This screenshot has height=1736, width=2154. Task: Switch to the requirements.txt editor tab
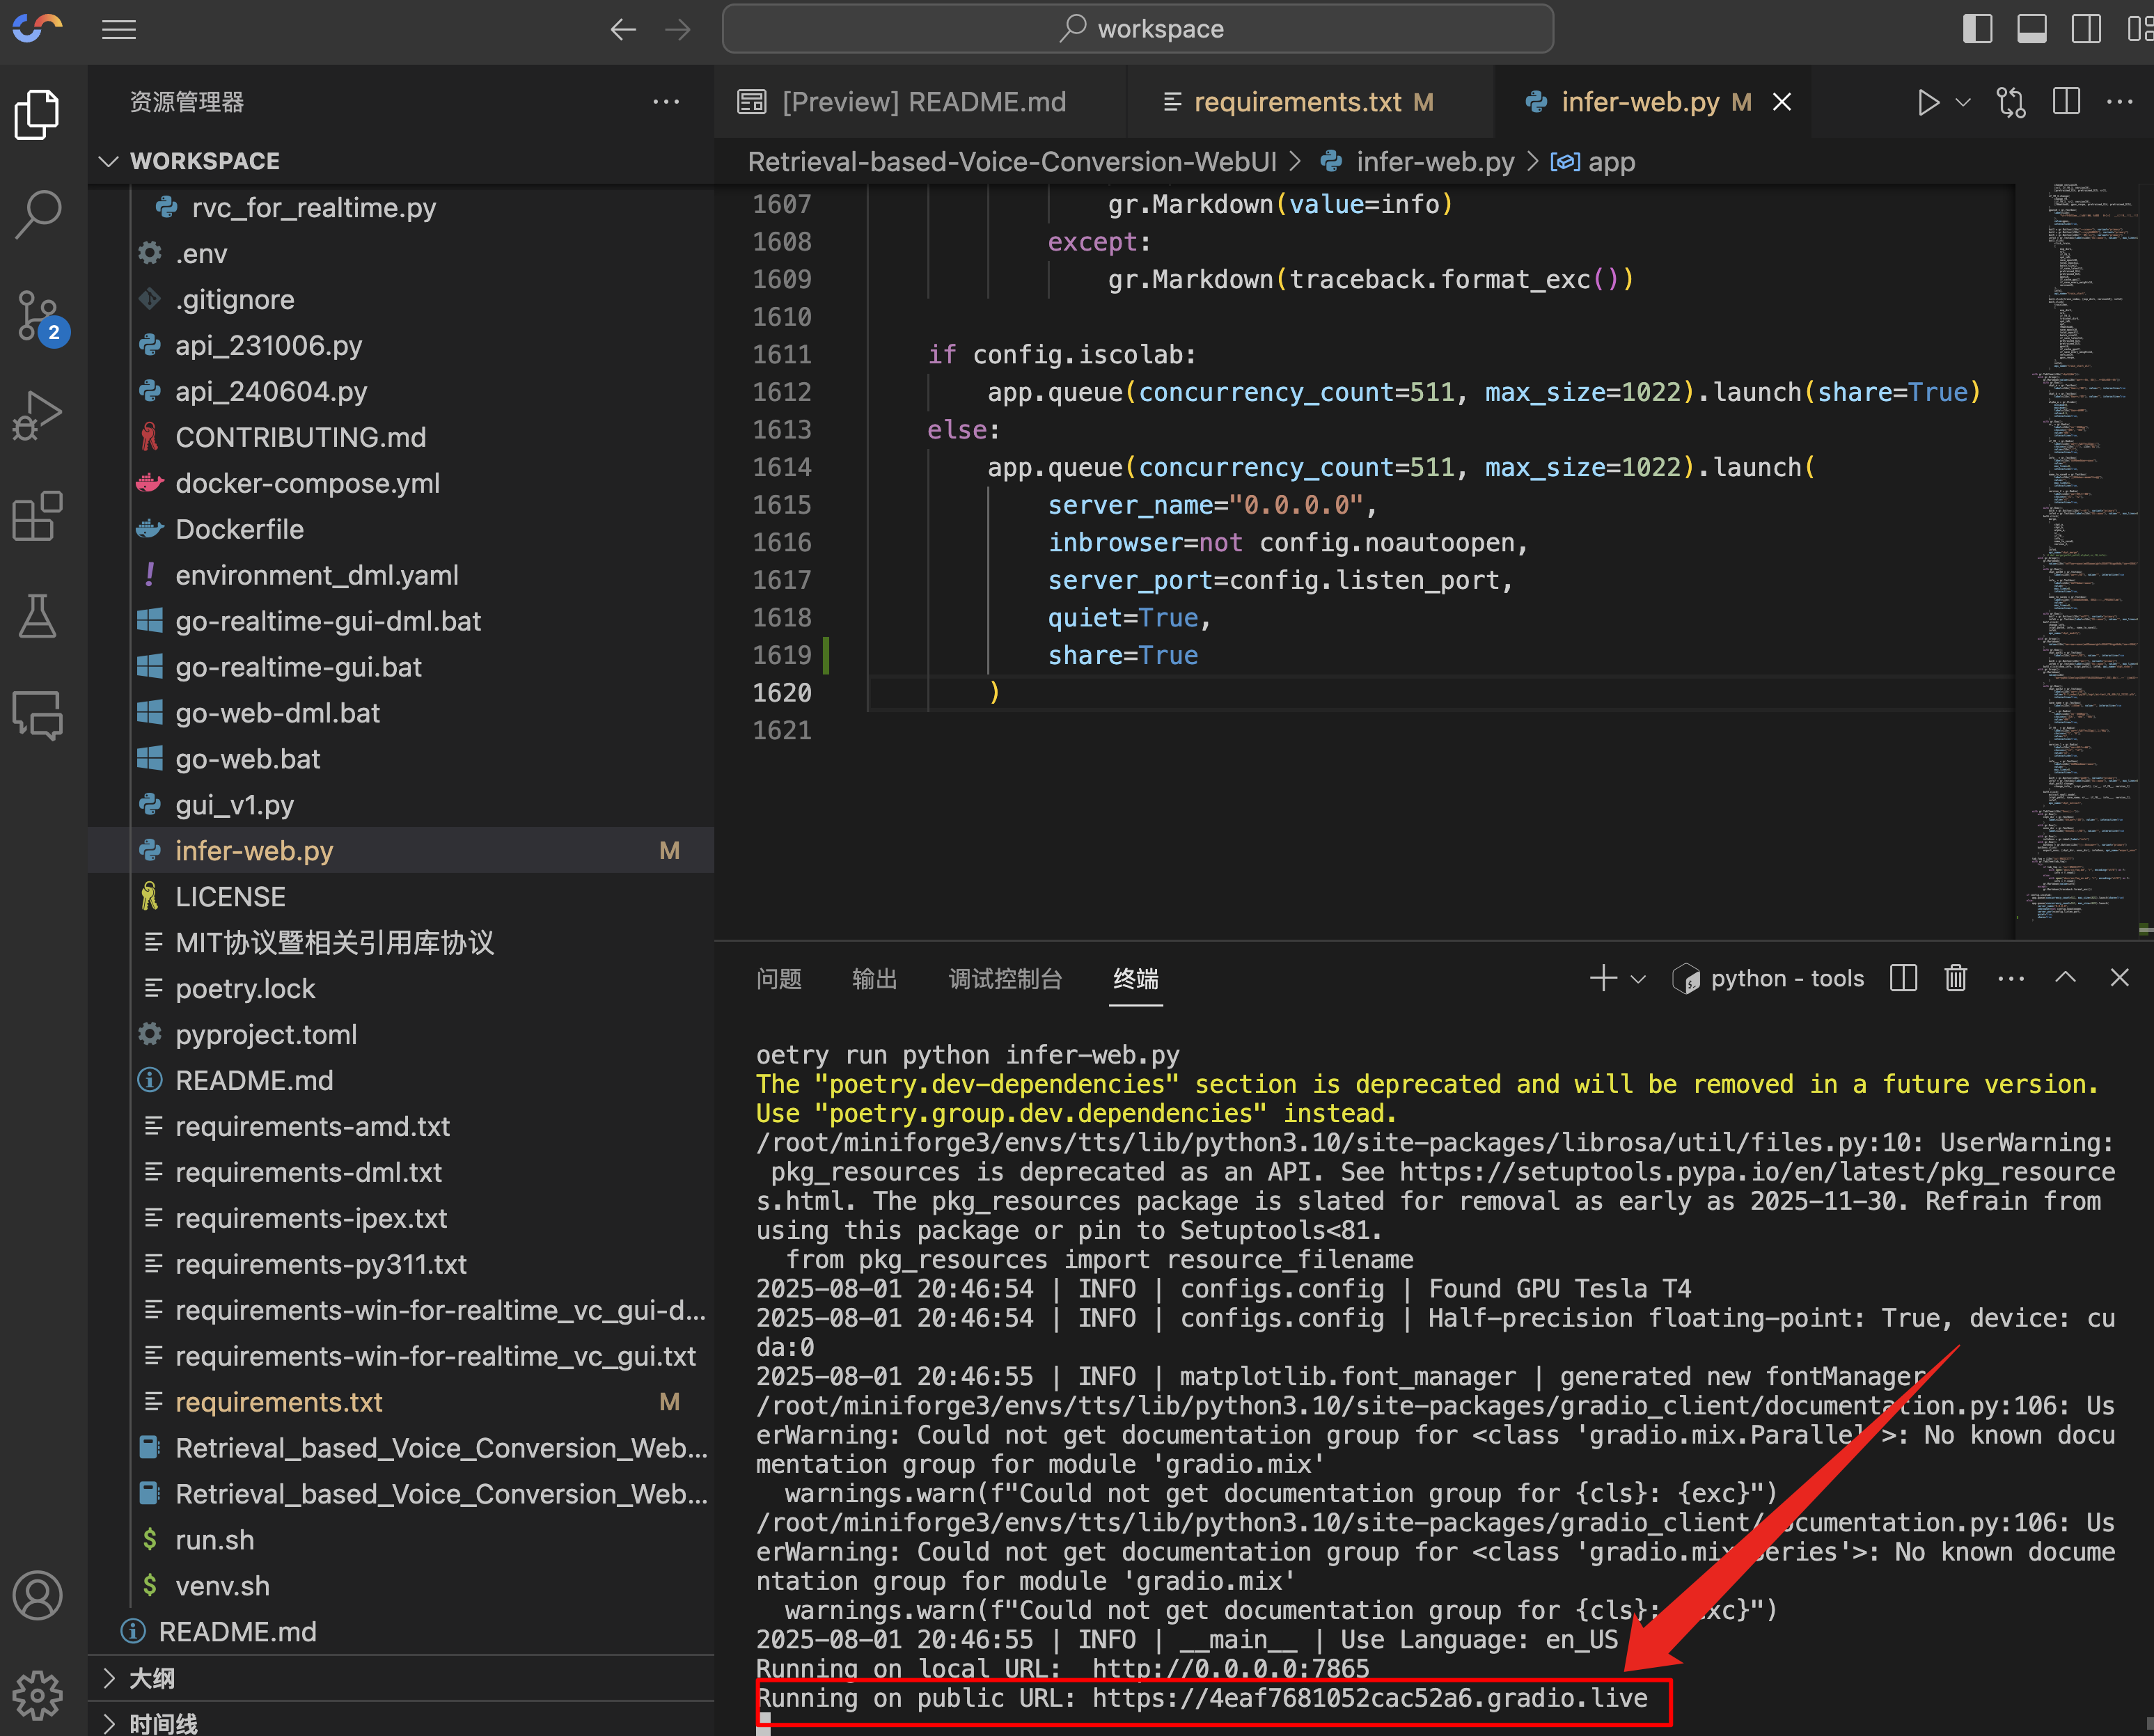point(1297,102)
